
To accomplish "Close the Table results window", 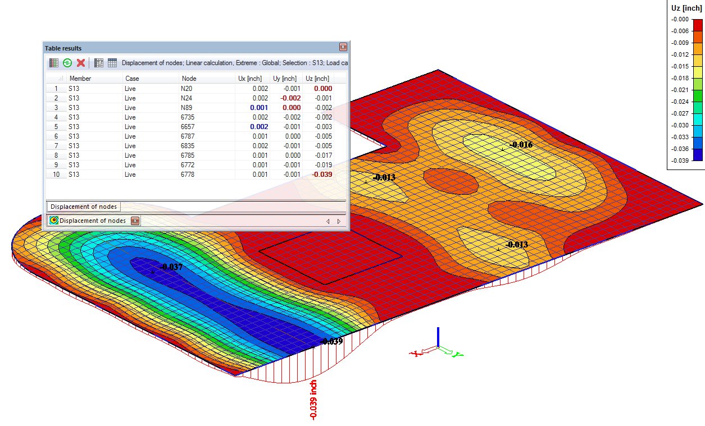I will pos(343,48).
